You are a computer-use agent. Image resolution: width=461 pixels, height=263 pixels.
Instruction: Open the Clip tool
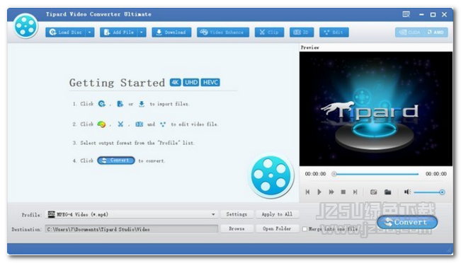point(269,33)
